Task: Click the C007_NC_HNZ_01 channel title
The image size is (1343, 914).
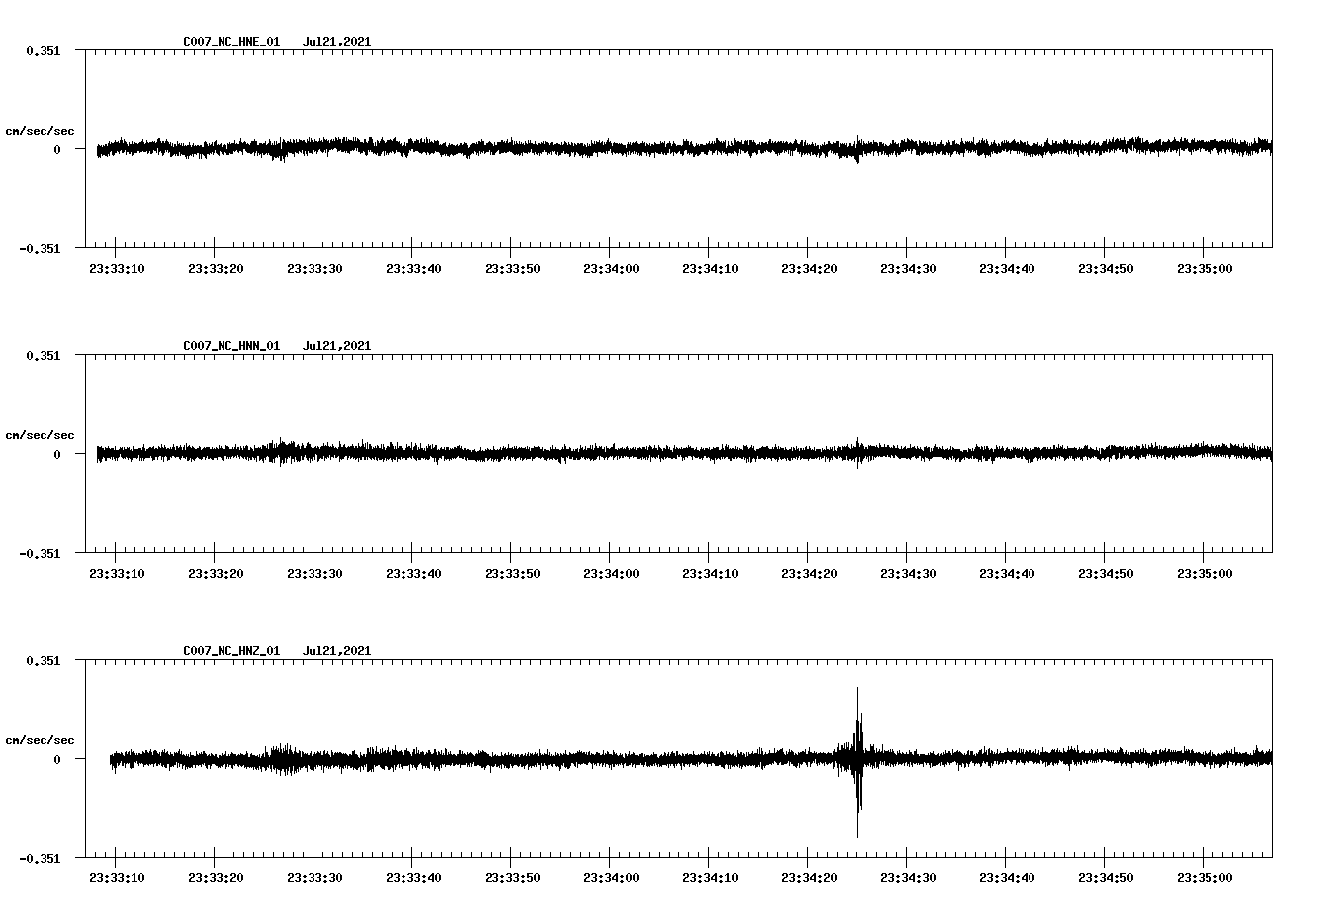Action: point(231,651)
